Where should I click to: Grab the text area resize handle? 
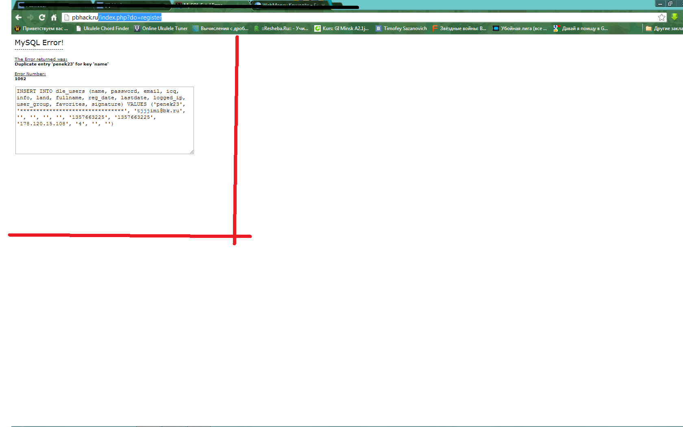coord(191,152)
